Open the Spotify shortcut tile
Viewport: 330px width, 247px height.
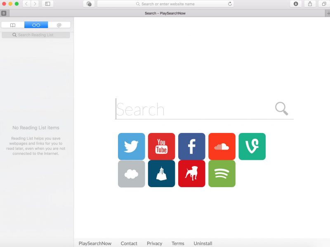point(222,173)
